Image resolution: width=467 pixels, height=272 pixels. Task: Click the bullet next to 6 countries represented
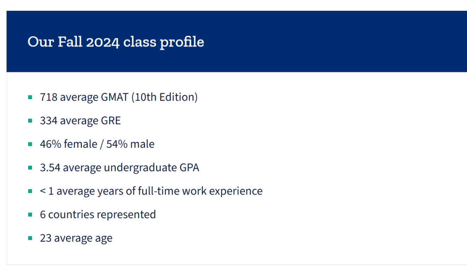30,214
